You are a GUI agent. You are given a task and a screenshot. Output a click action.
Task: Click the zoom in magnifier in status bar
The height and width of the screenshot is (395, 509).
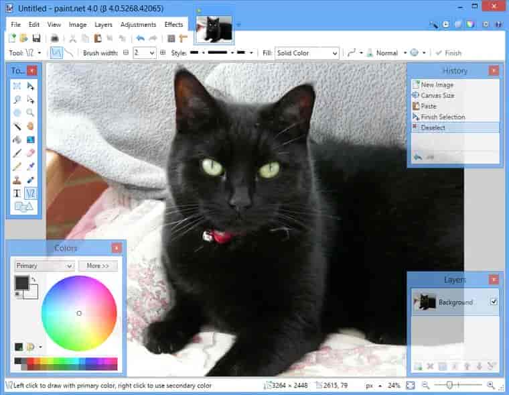[x=491, y=386]
